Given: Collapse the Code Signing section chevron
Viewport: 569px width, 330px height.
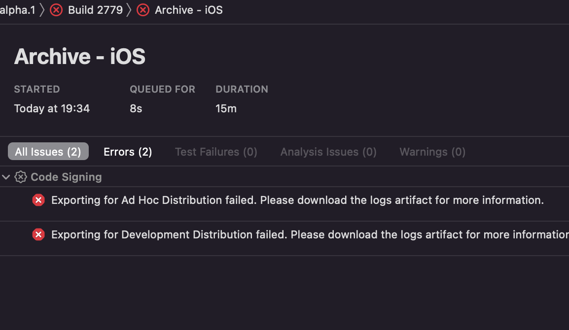Looking at the screenshot, I should pyautogui.click(x=6, y=177).
